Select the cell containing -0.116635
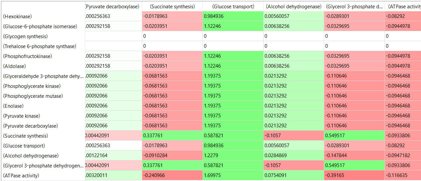The width and height of the screenshot is (421, 181). 403,175
